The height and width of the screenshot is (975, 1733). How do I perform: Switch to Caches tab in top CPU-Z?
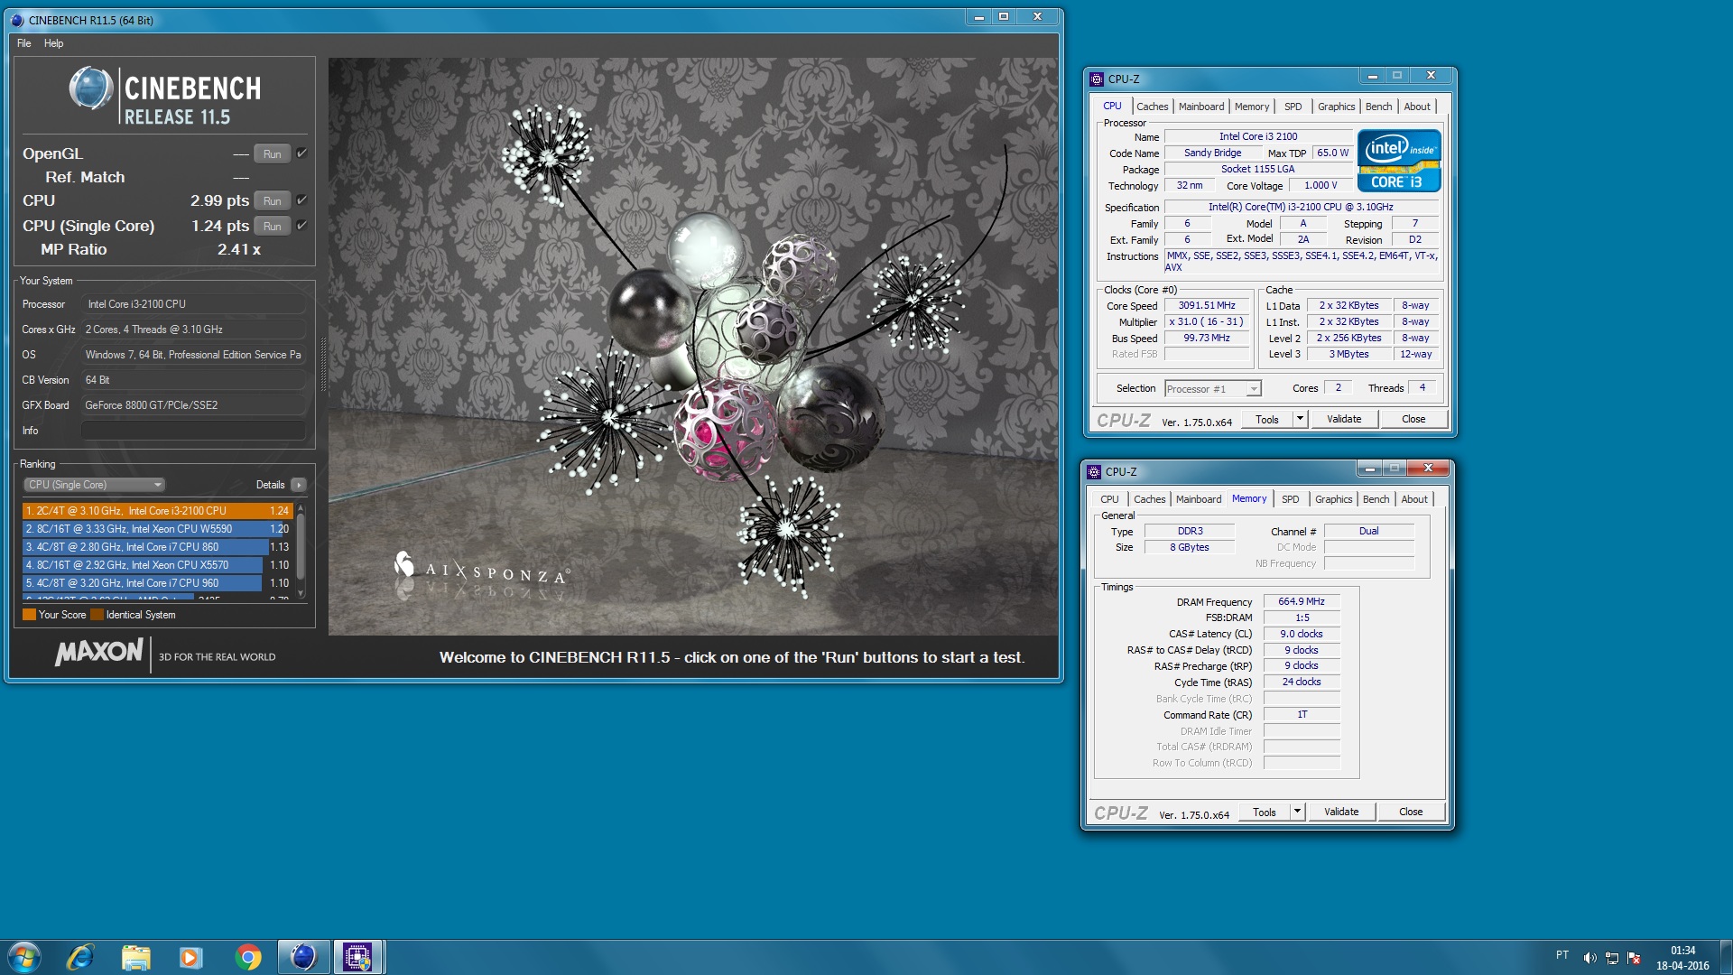tap(1153, 107)
